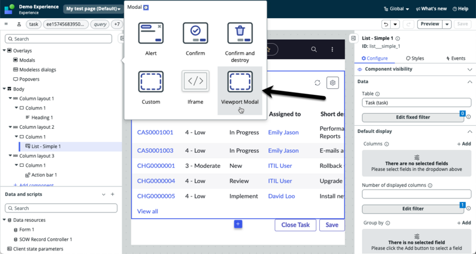Switch to the Styles tab
This screenshot has height=254, width=476.
pos(415,59)
